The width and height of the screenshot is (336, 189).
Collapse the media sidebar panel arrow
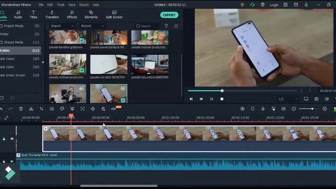43,62
